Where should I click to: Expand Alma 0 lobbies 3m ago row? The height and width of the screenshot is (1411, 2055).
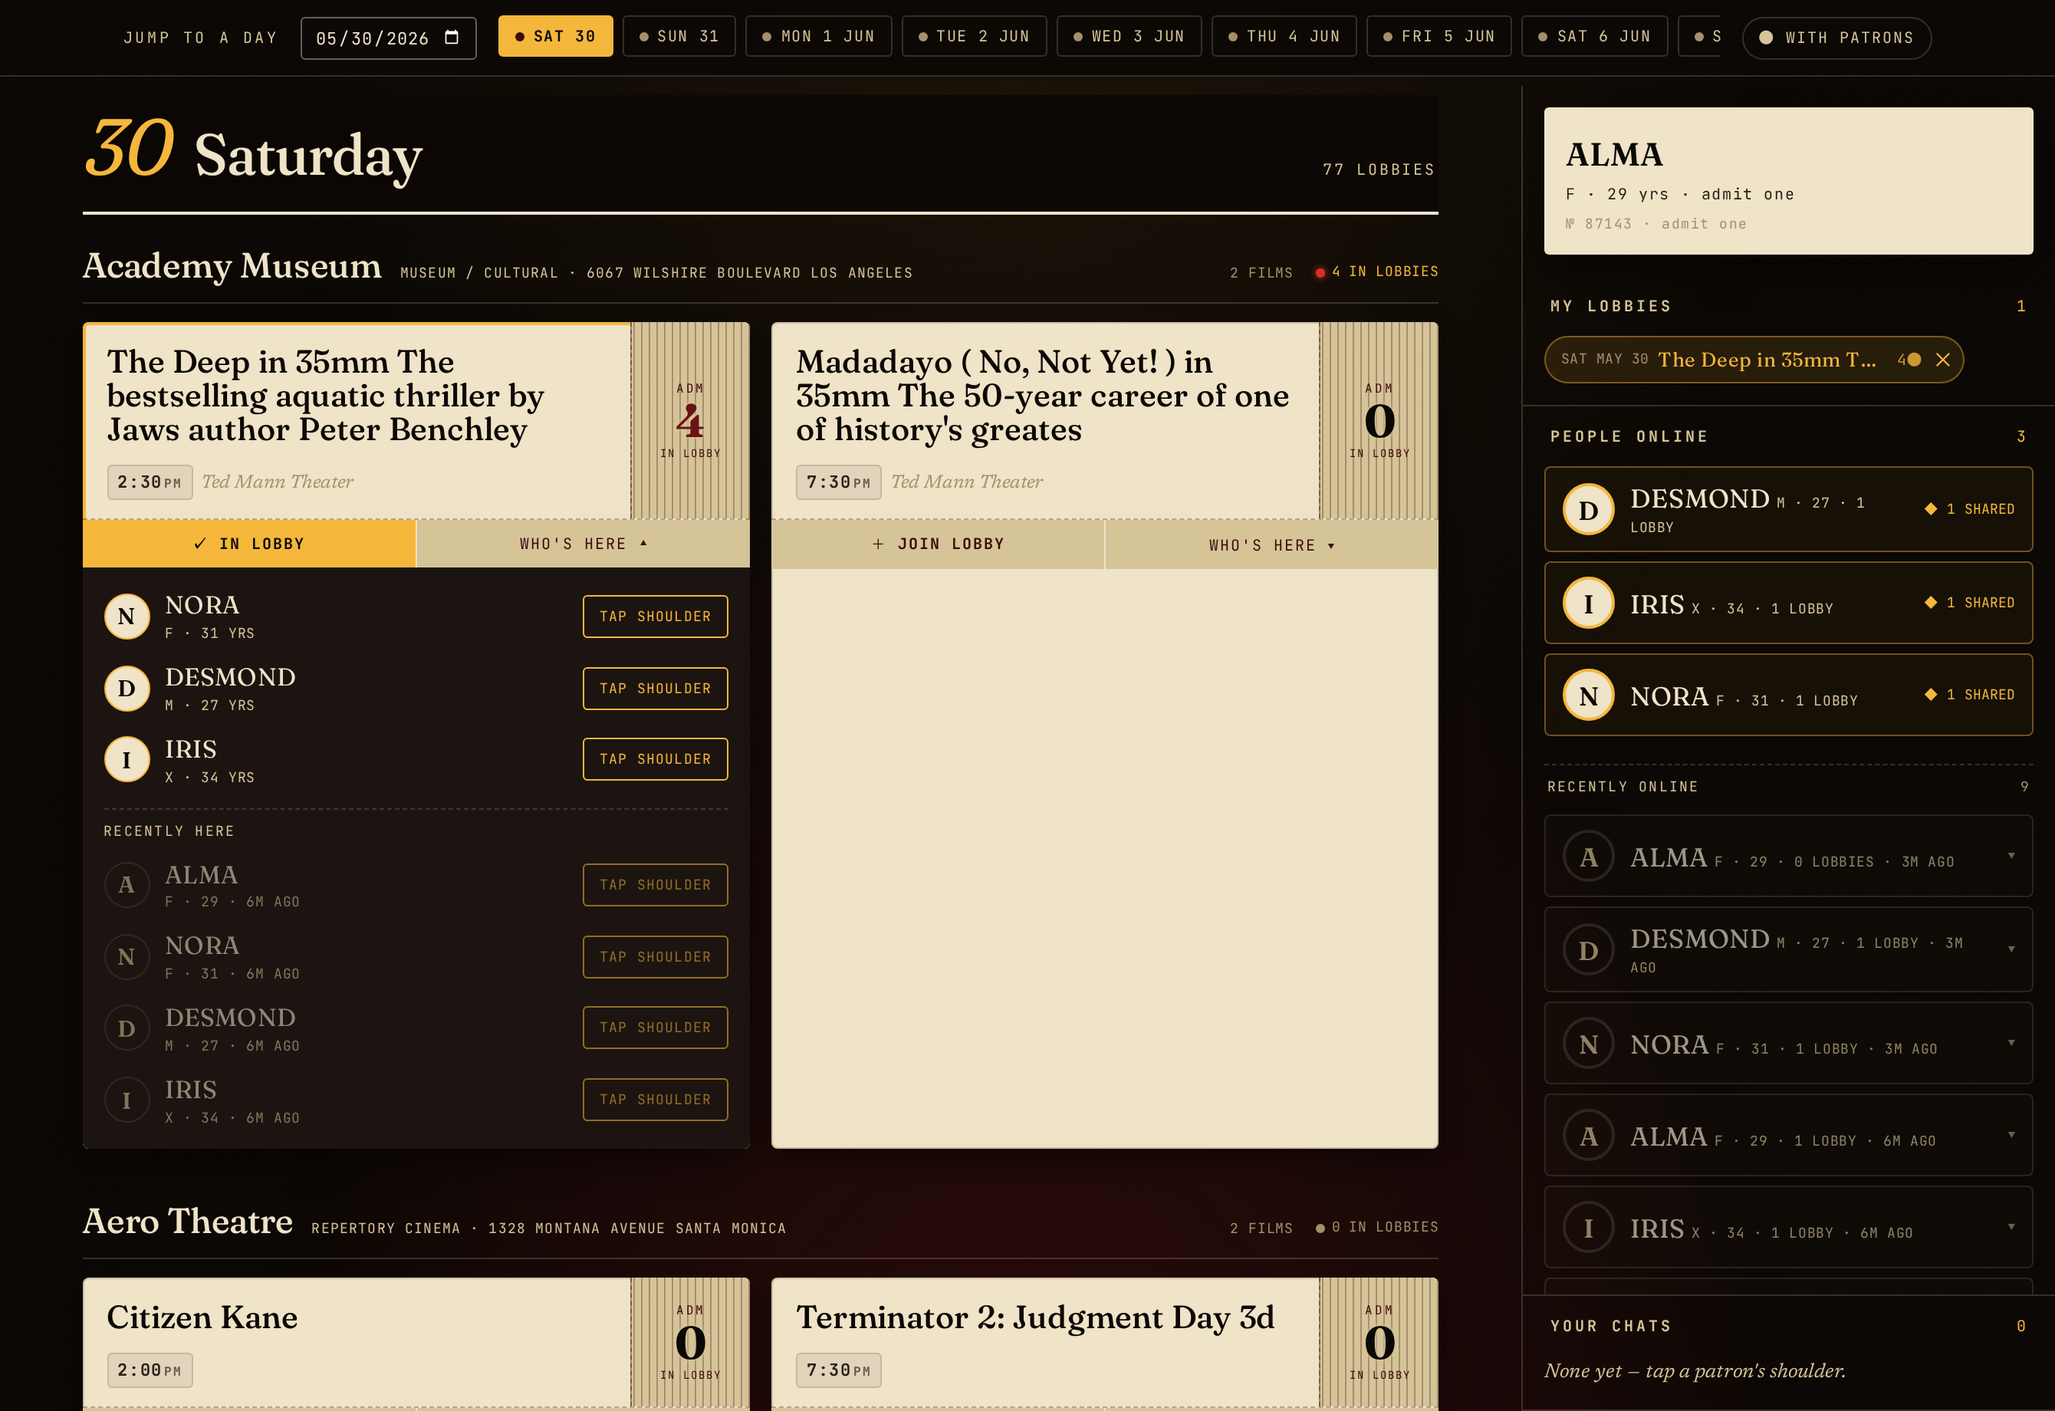pyautogui.click(x=2011, y=856)
